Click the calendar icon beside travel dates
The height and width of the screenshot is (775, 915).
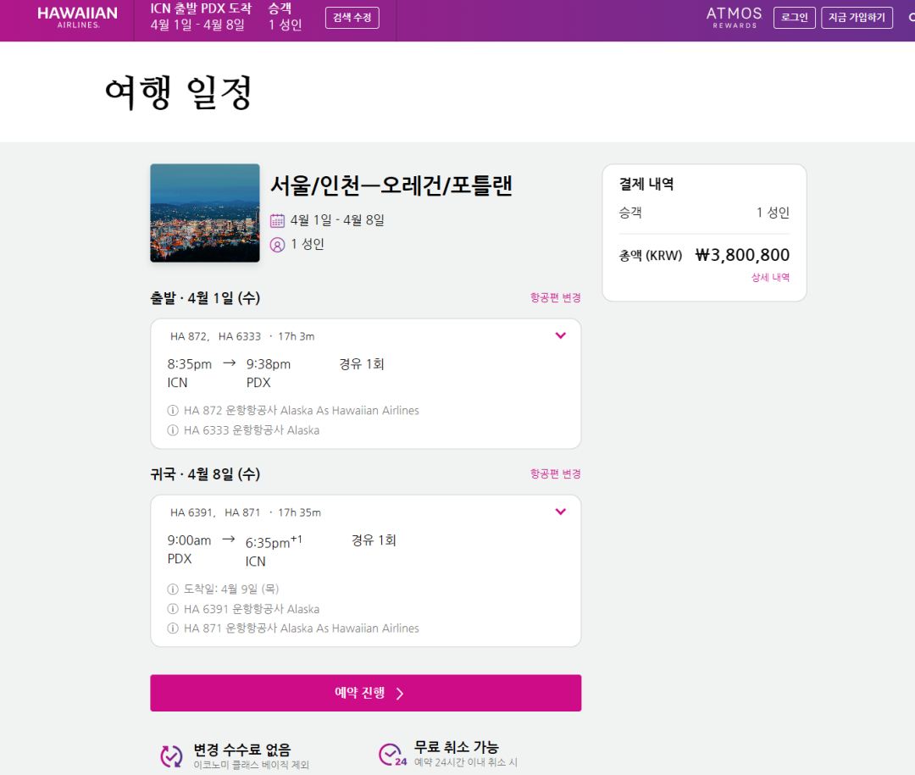click(277, 221)
